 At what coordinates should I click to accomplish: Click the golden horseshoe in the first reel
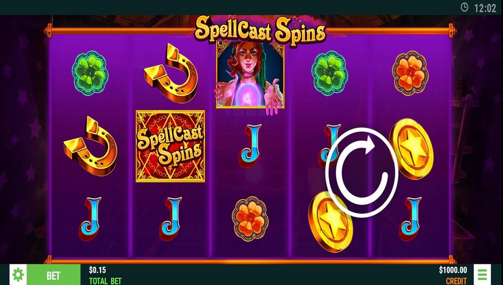(x=90, y=146)
